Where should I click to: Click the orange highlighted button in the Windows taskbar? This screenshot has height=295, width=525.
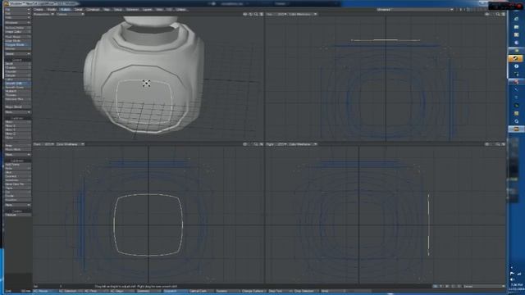[x=516, y=58]
